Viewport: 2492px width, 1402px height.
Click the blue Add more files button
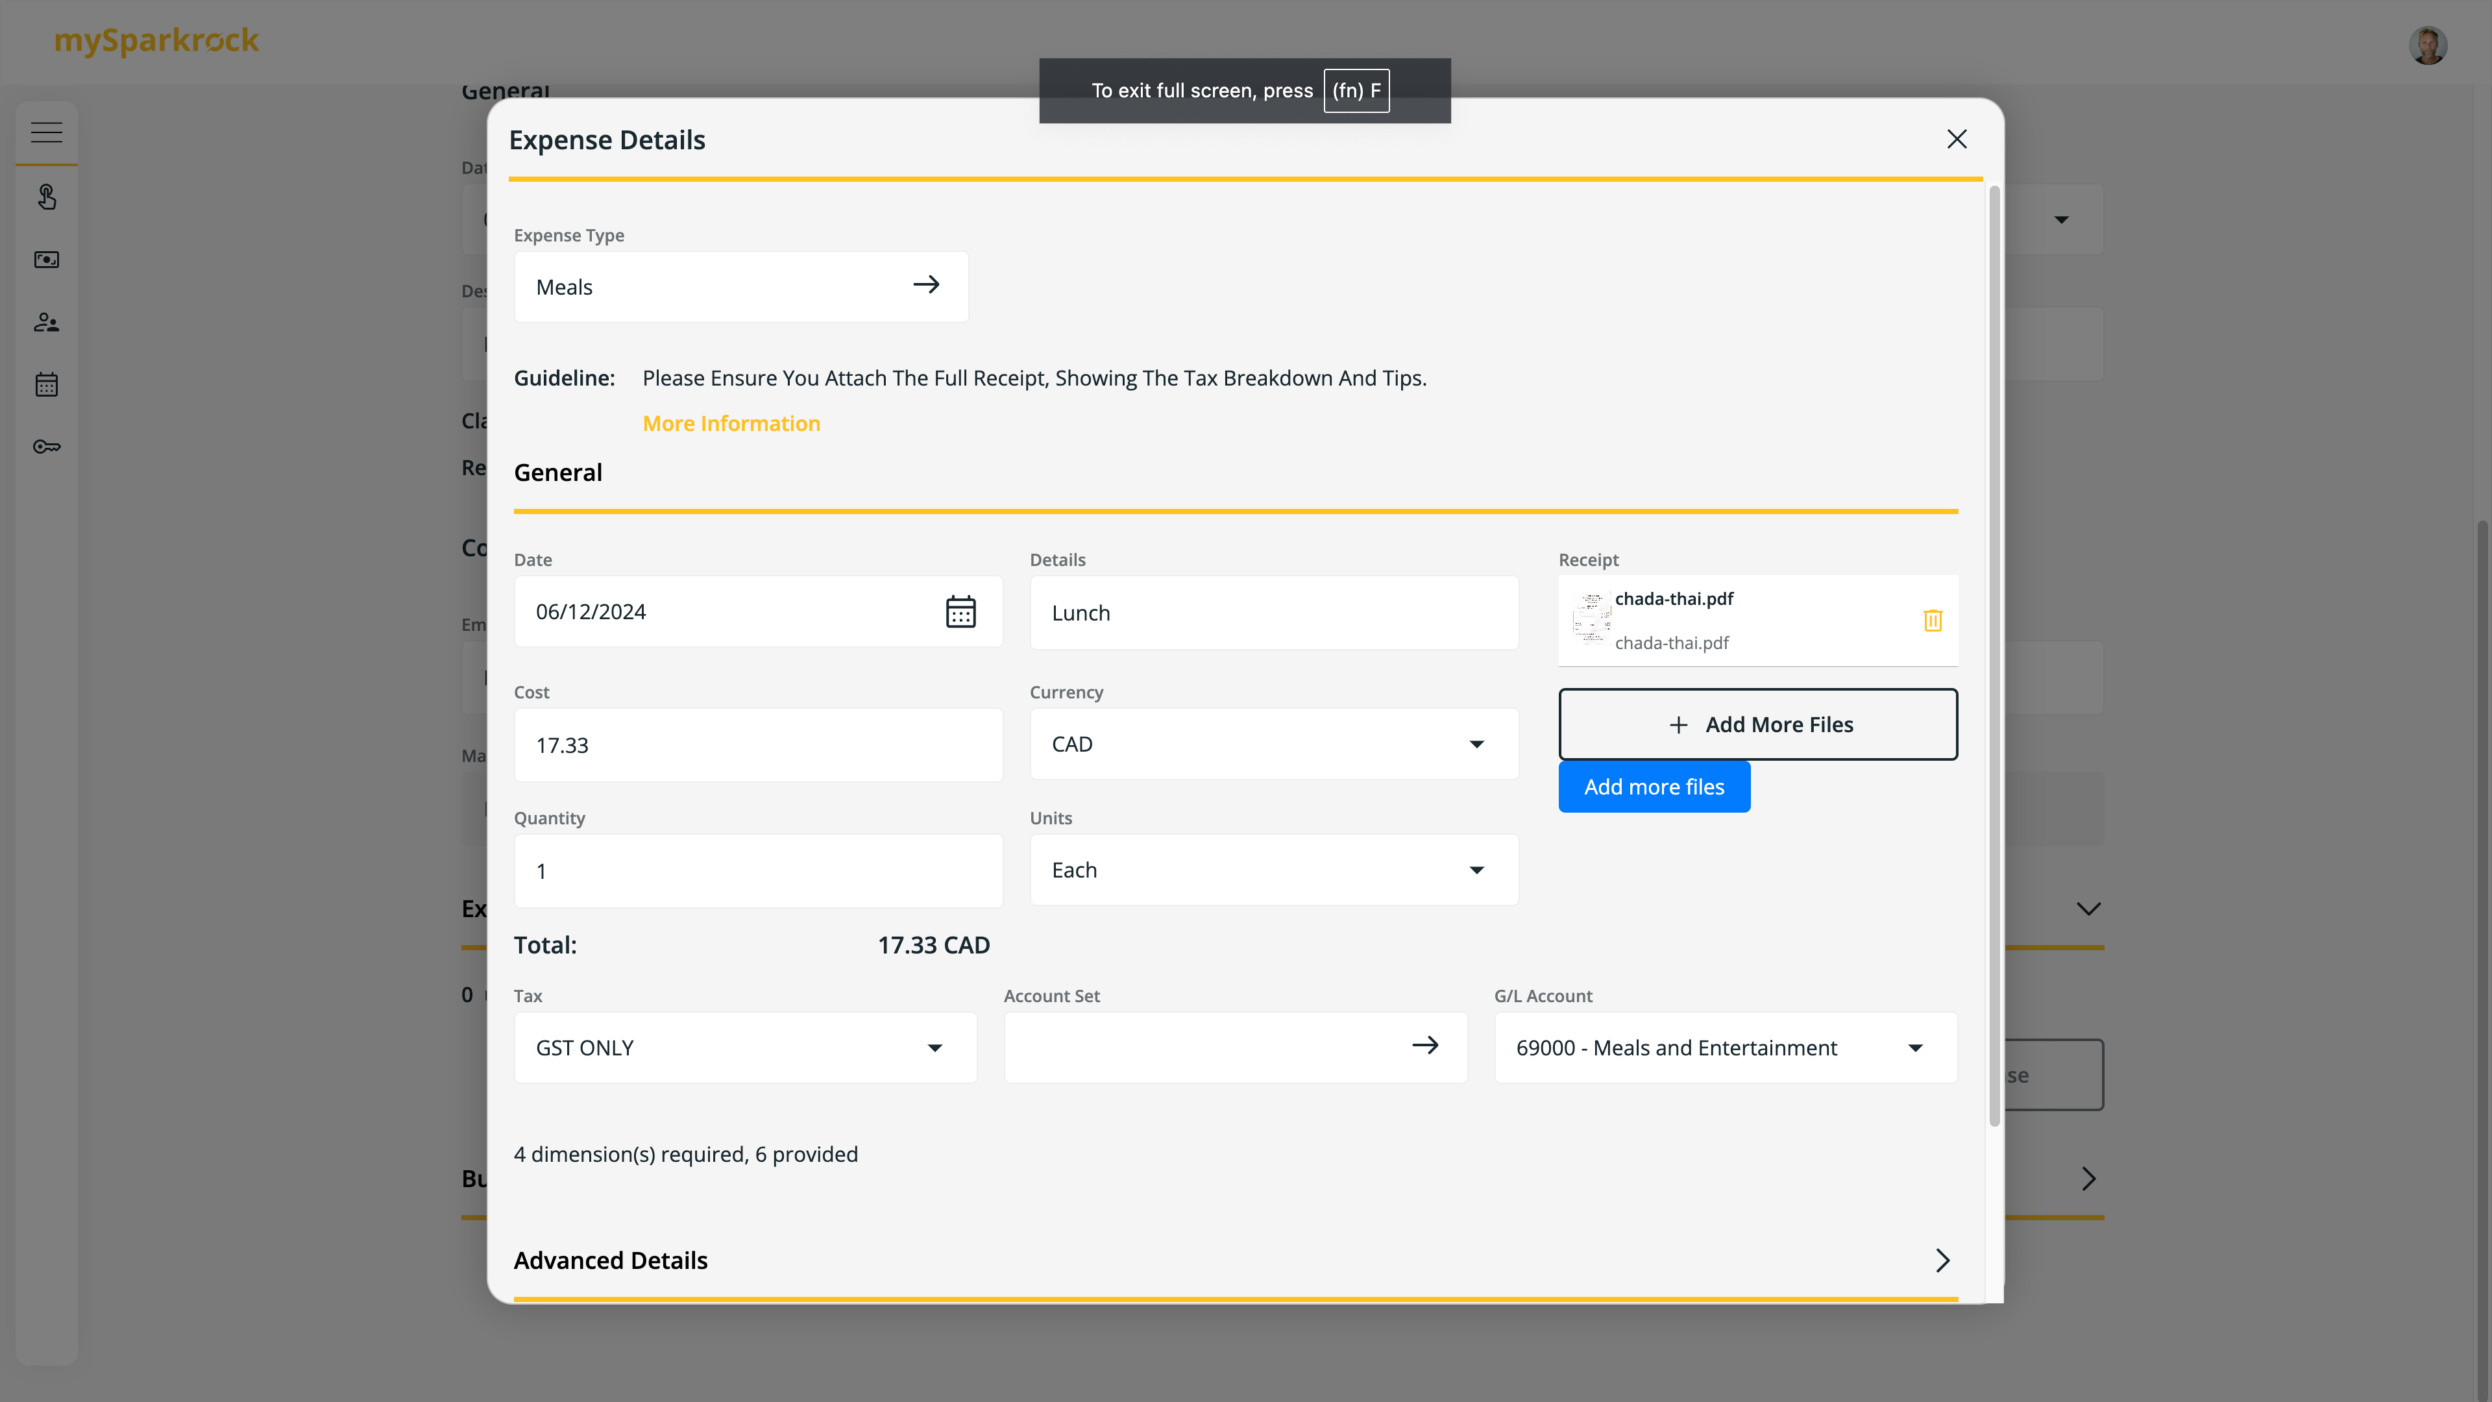tap(1654, 787)
